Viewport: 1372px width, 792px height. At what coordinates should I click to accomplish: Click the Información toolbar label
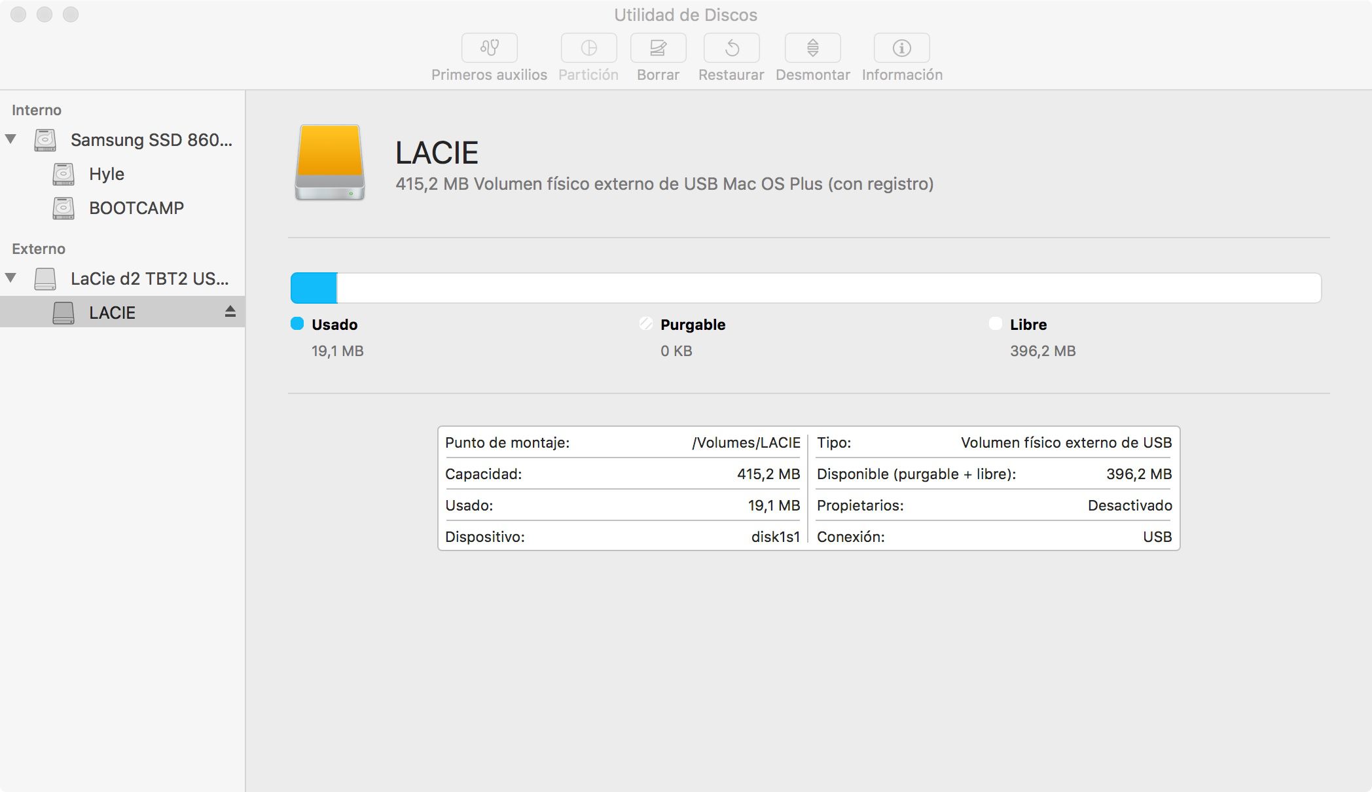902,75
